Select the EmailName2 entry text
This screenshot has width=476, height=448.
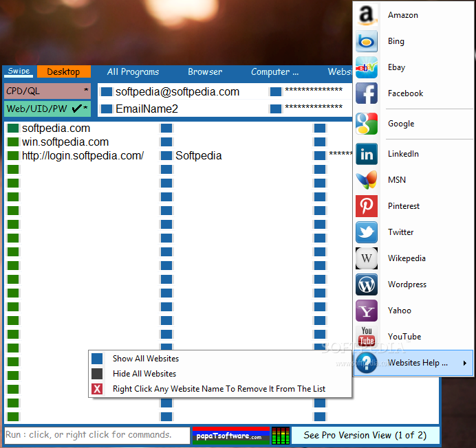(147, 109)
